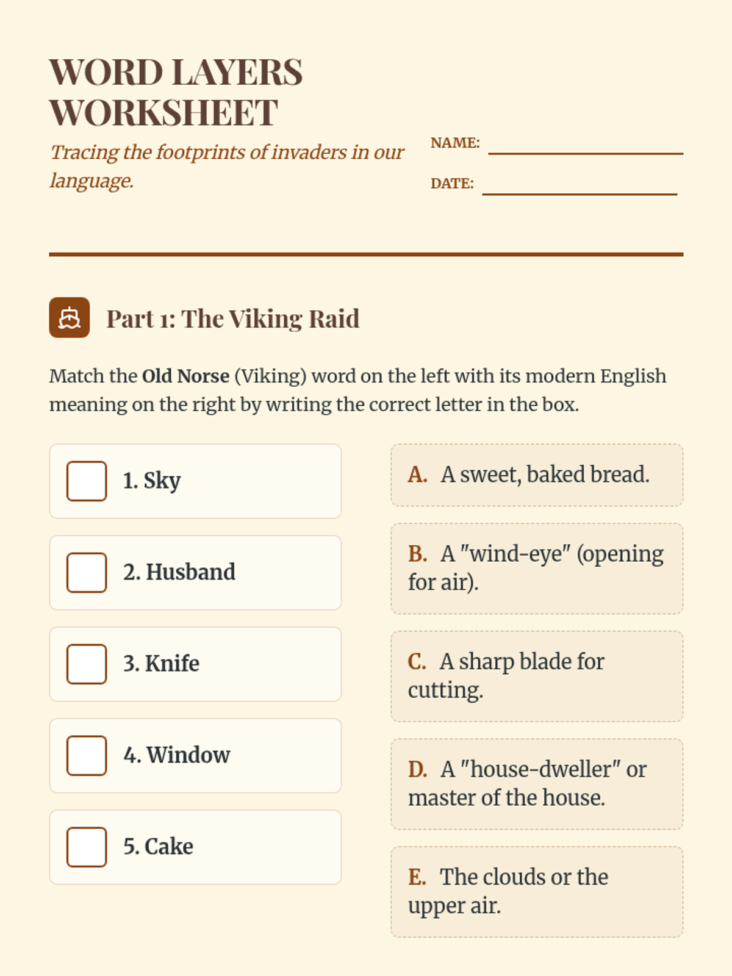The height and width of the screenshot is (976, 732).
Task: Select the answer box next to Knife
Action: (x=87, y=664)
